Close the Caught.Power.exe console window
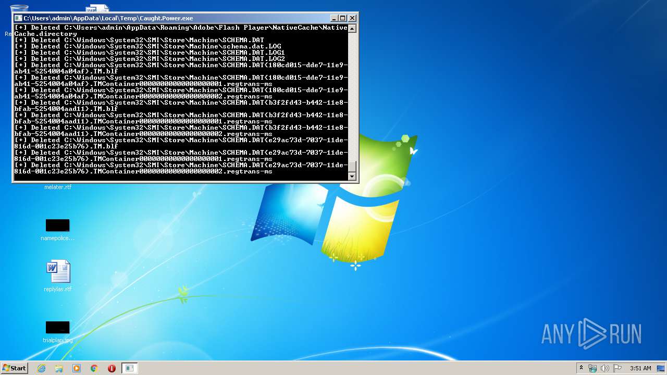 (352, 18)
